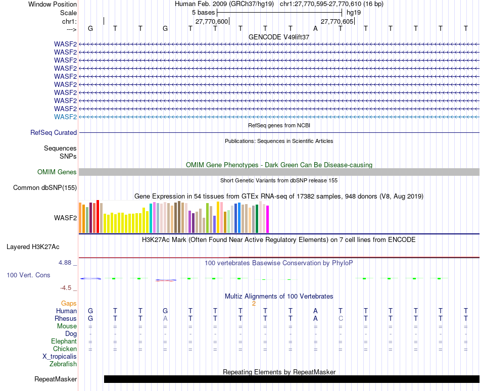This screenshot has width=480, height=391.
Task: Click the 'Chicken' alignment row label
Action: pos(65,349)
